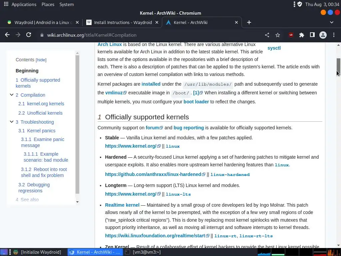Viewport: 341px width, 256px height.
Task: Click the system monitor graph applet
Action: pos(299,252)
